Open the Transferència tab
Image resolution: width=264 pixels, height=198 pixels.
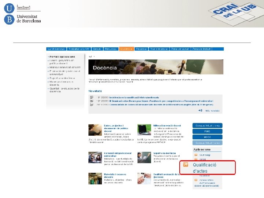click(159, 49)
